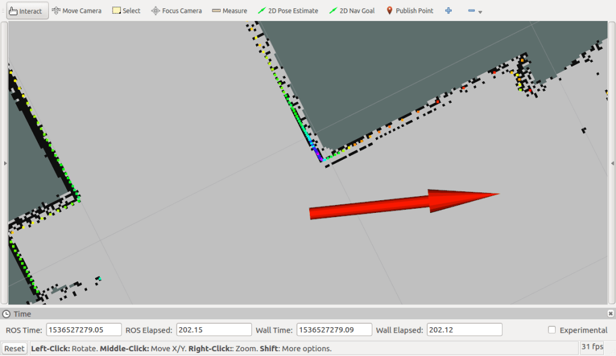The height and width of the screenshot is (356, 616).
Task: Expand the left side panel arrow
Action: pos(4,162)
